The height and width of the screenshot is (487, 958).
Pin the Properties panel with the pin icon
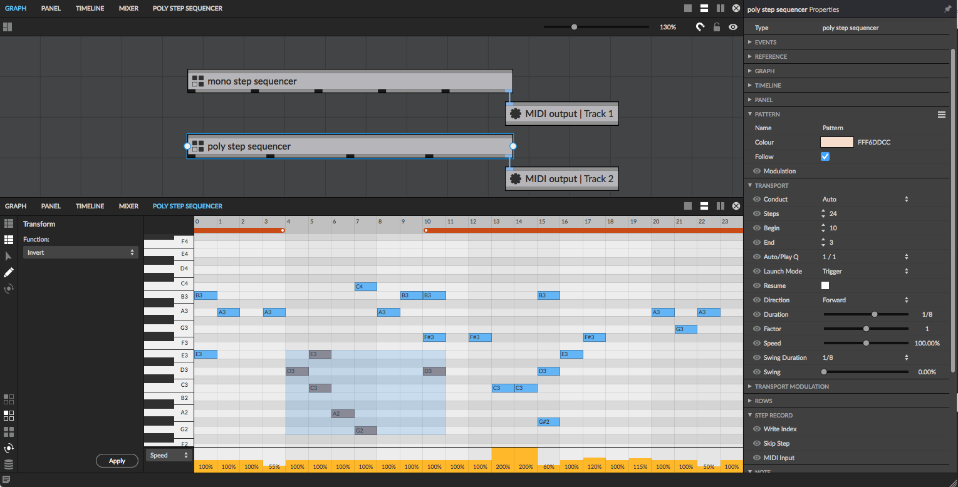(x=947, y=9)
